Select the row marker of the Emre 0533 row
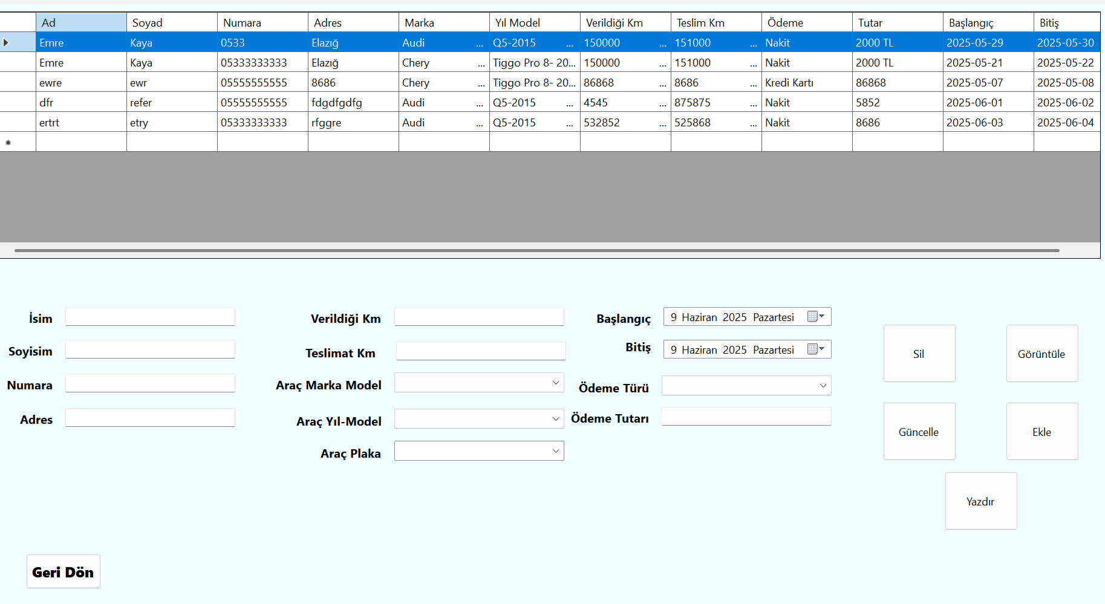 18,42
